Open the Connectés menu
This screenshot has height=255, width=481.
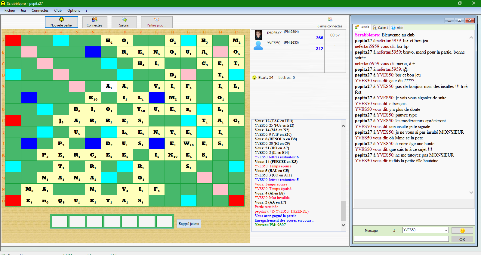[40, 10]
